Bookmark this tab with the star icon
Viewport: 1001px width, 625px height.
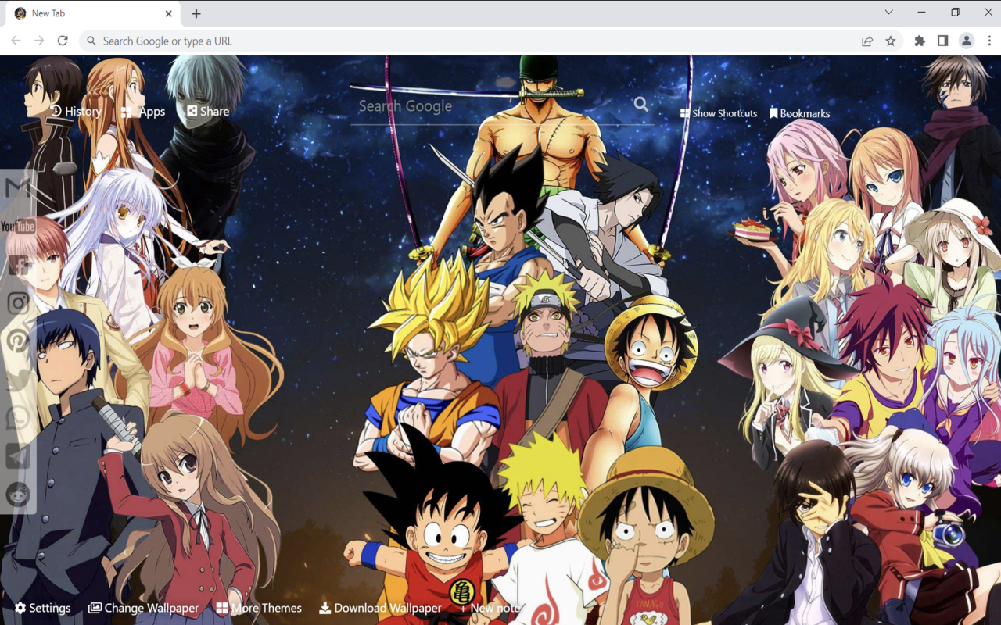click(x=891, y=41)
